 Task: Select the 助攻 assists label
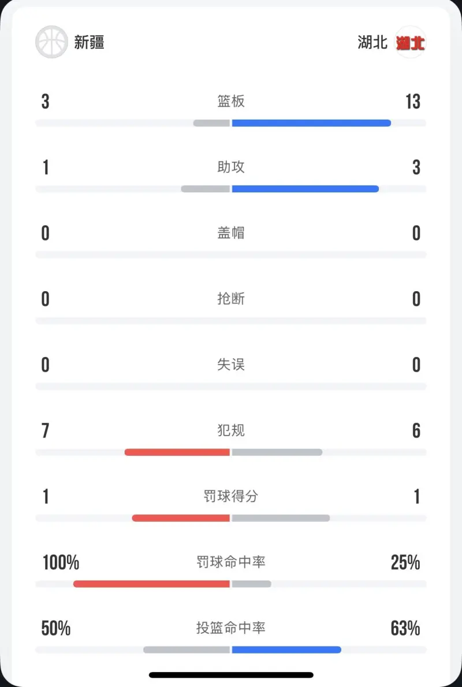point(231,167)
